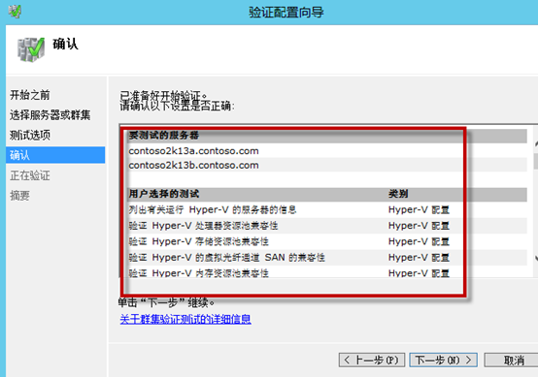Click the wizard icon in the title bar
The height and width of the screenshot is (377, 538).
(15, 12)
